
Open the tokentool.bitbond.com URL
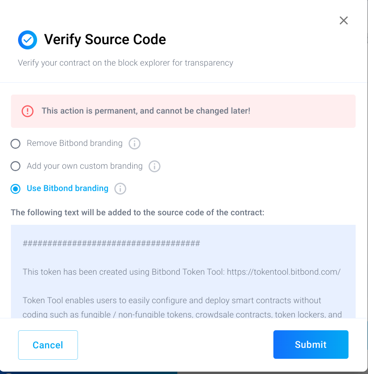click(283, 272)
